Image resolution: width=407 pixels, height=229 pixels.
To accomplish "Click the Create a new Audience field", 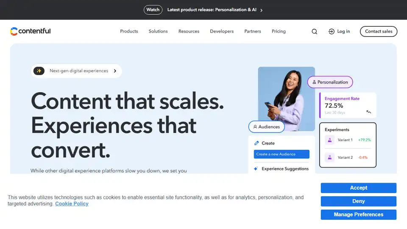I will click(x=282, y=154).
